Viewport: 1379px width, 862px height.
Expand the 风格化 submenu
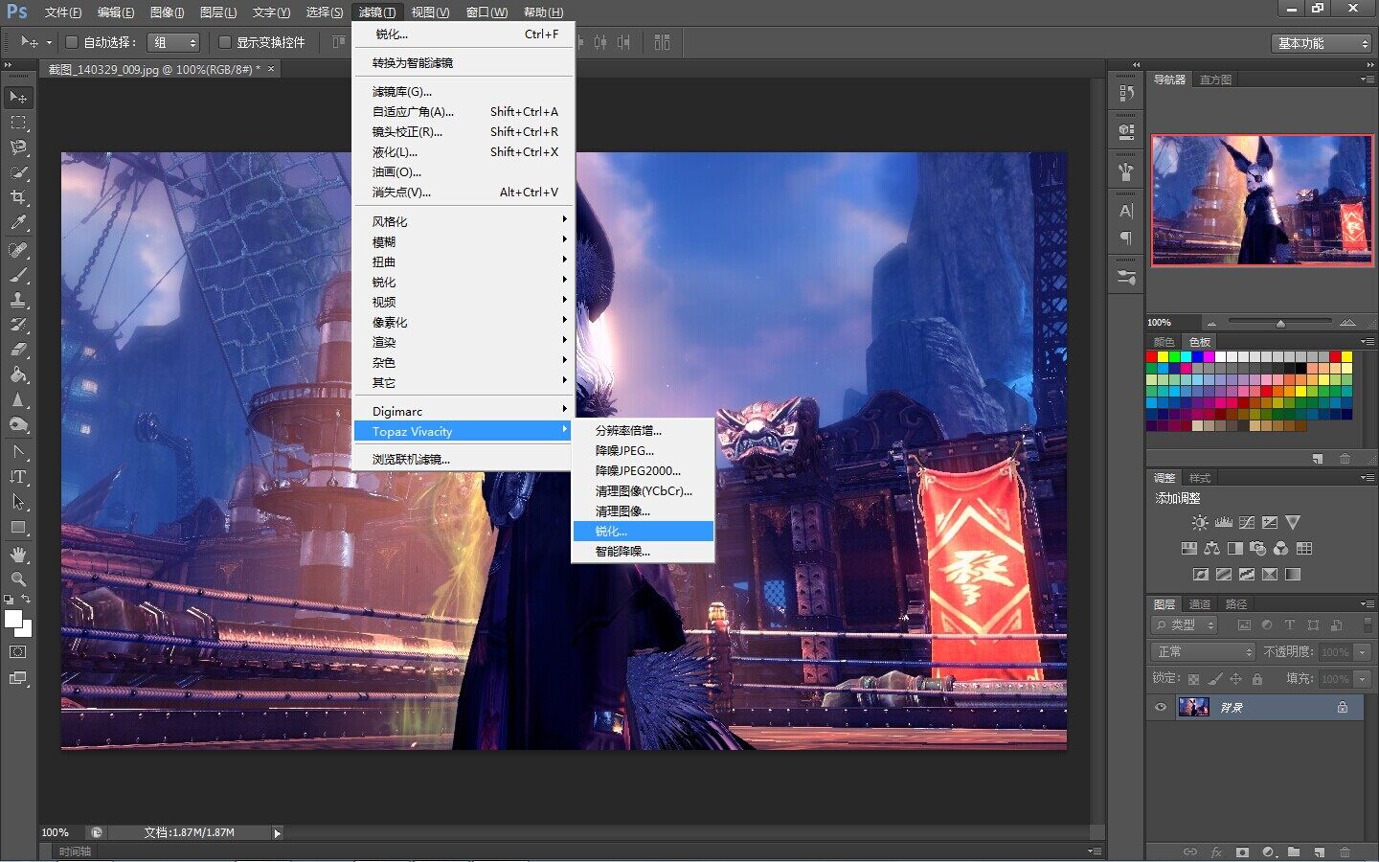(463, 221)
